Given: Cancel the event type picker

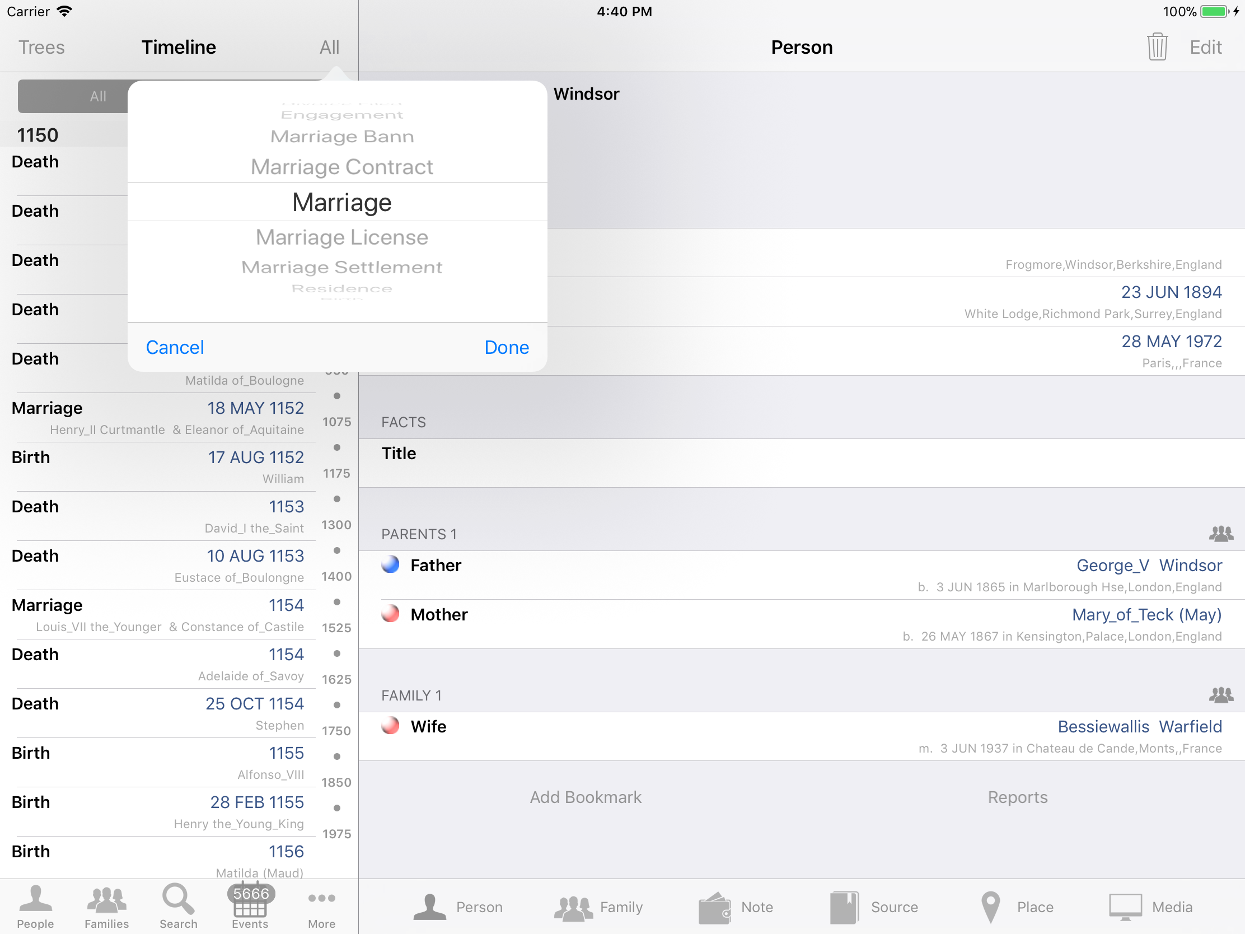Looking at the screenshot, I should click(x=175, y=347).
